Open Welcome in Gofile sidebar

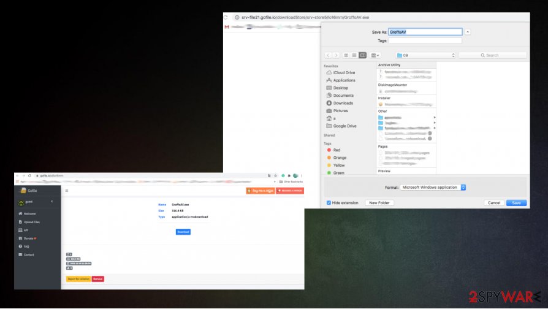[x=27, y=213]
